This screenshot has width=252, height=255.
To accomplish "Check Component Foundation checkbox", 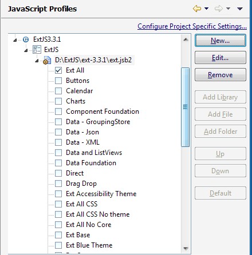I will tap(58, 111).
